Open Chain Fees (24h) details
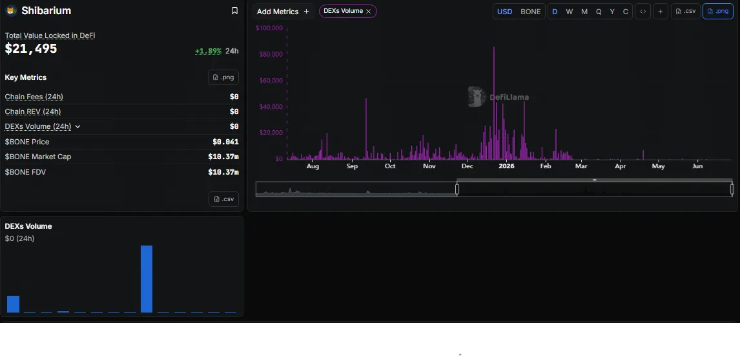Screen dimensions: 740x357 [x=34, y=97]
